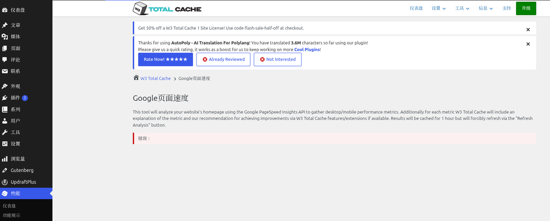Click the dashboard gauge icon in sidebar

coord(4,10)
